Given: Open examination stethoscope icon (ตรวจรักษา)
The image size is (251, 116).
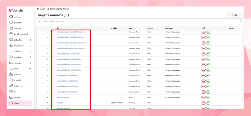Looking at the screenshot, I should pos(11,57).
